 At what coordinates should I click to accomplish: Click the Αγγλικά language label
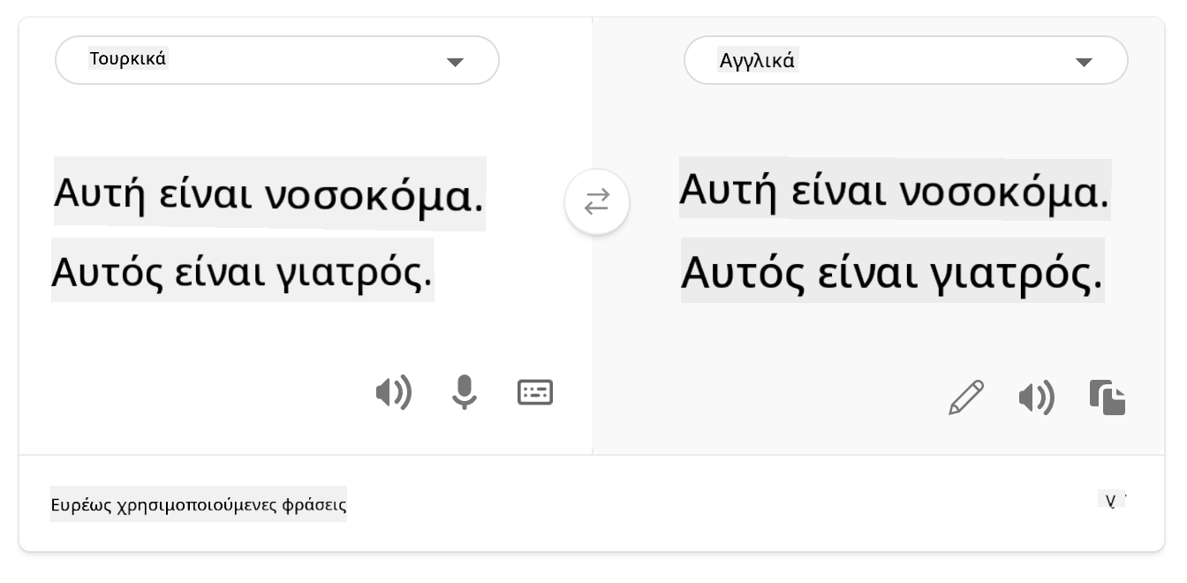tap(758, 61)
